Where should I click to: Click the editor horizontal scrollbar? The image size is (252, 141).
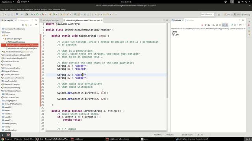click(106, 131)
